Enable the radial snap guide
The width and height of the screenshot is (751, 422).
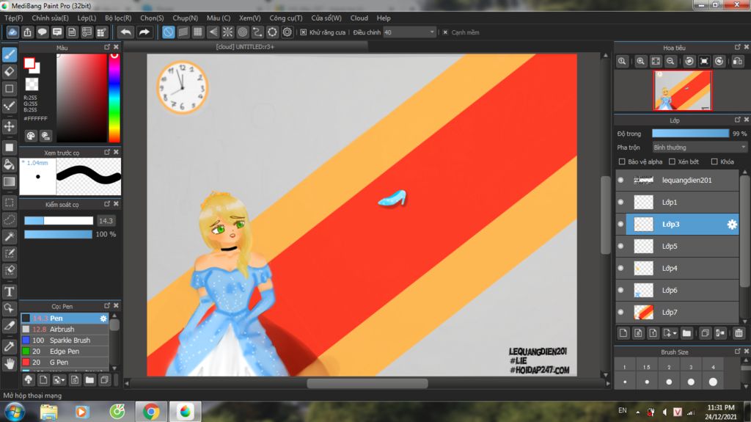coord(228,32)
